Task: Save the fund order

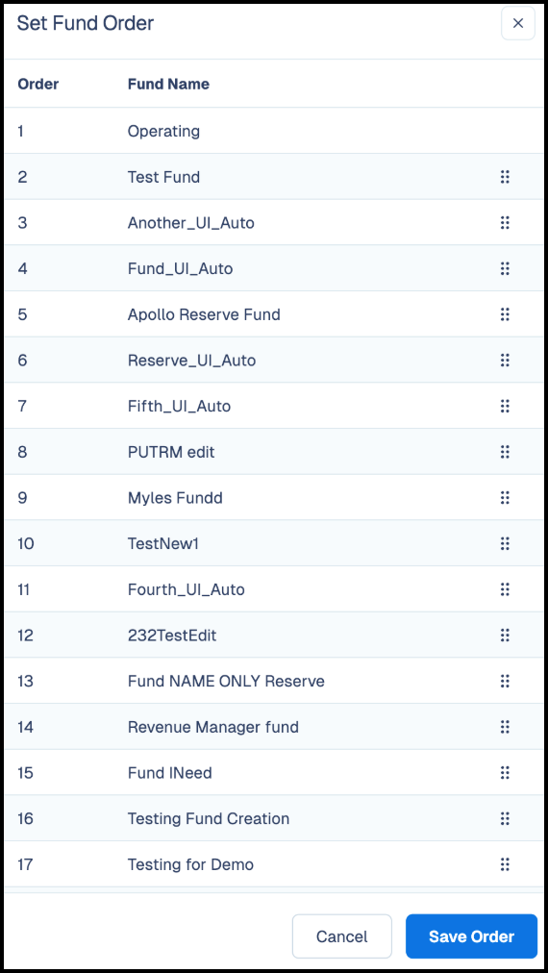Action: coord(472,936)
